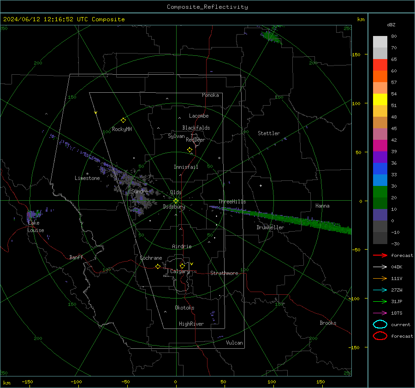The width and height of the screenshot is (415, 388).
Task: Click the yellow diamond marker near RedDeer
Action: click(190, 150)
